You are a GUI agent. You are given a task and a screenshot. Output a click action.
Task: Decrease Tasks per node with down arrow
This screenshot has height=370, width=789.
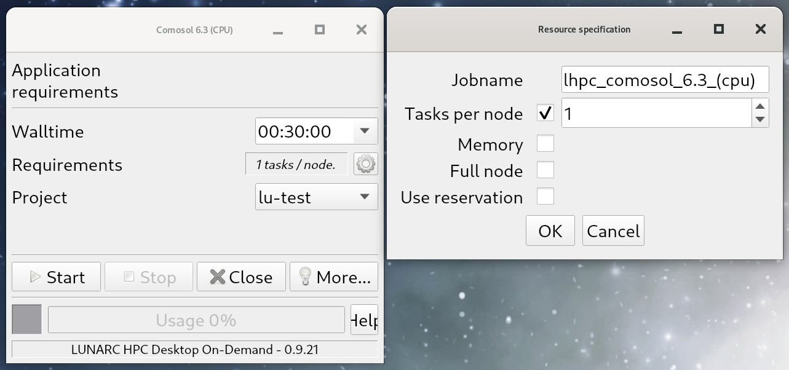pos(761,120)
